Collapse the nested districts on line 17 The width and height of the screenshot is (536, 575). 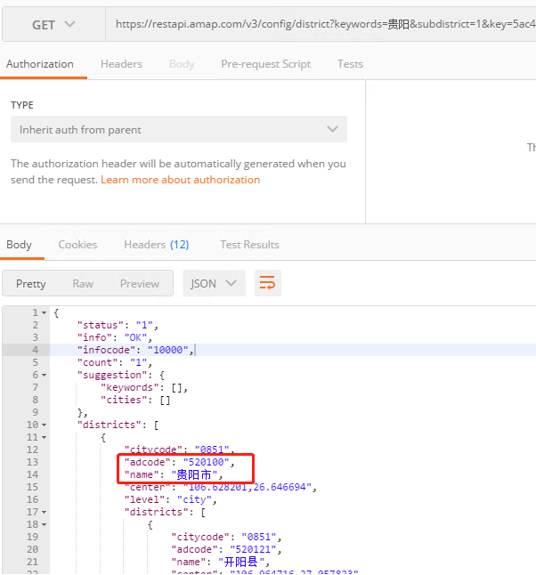coord(44,513)
